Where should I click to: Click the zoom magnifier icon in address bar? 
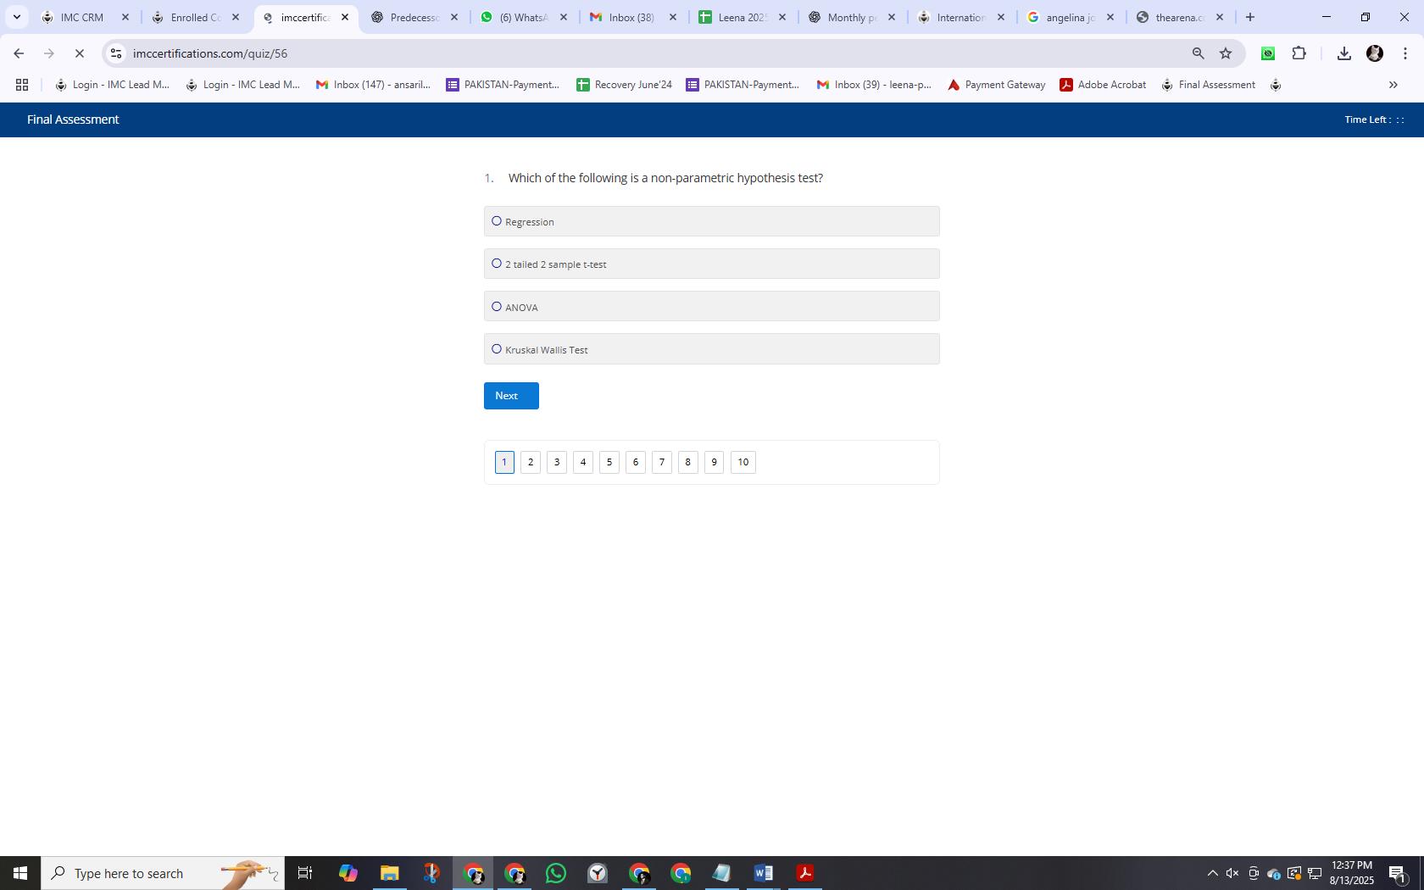(1199, 53)
